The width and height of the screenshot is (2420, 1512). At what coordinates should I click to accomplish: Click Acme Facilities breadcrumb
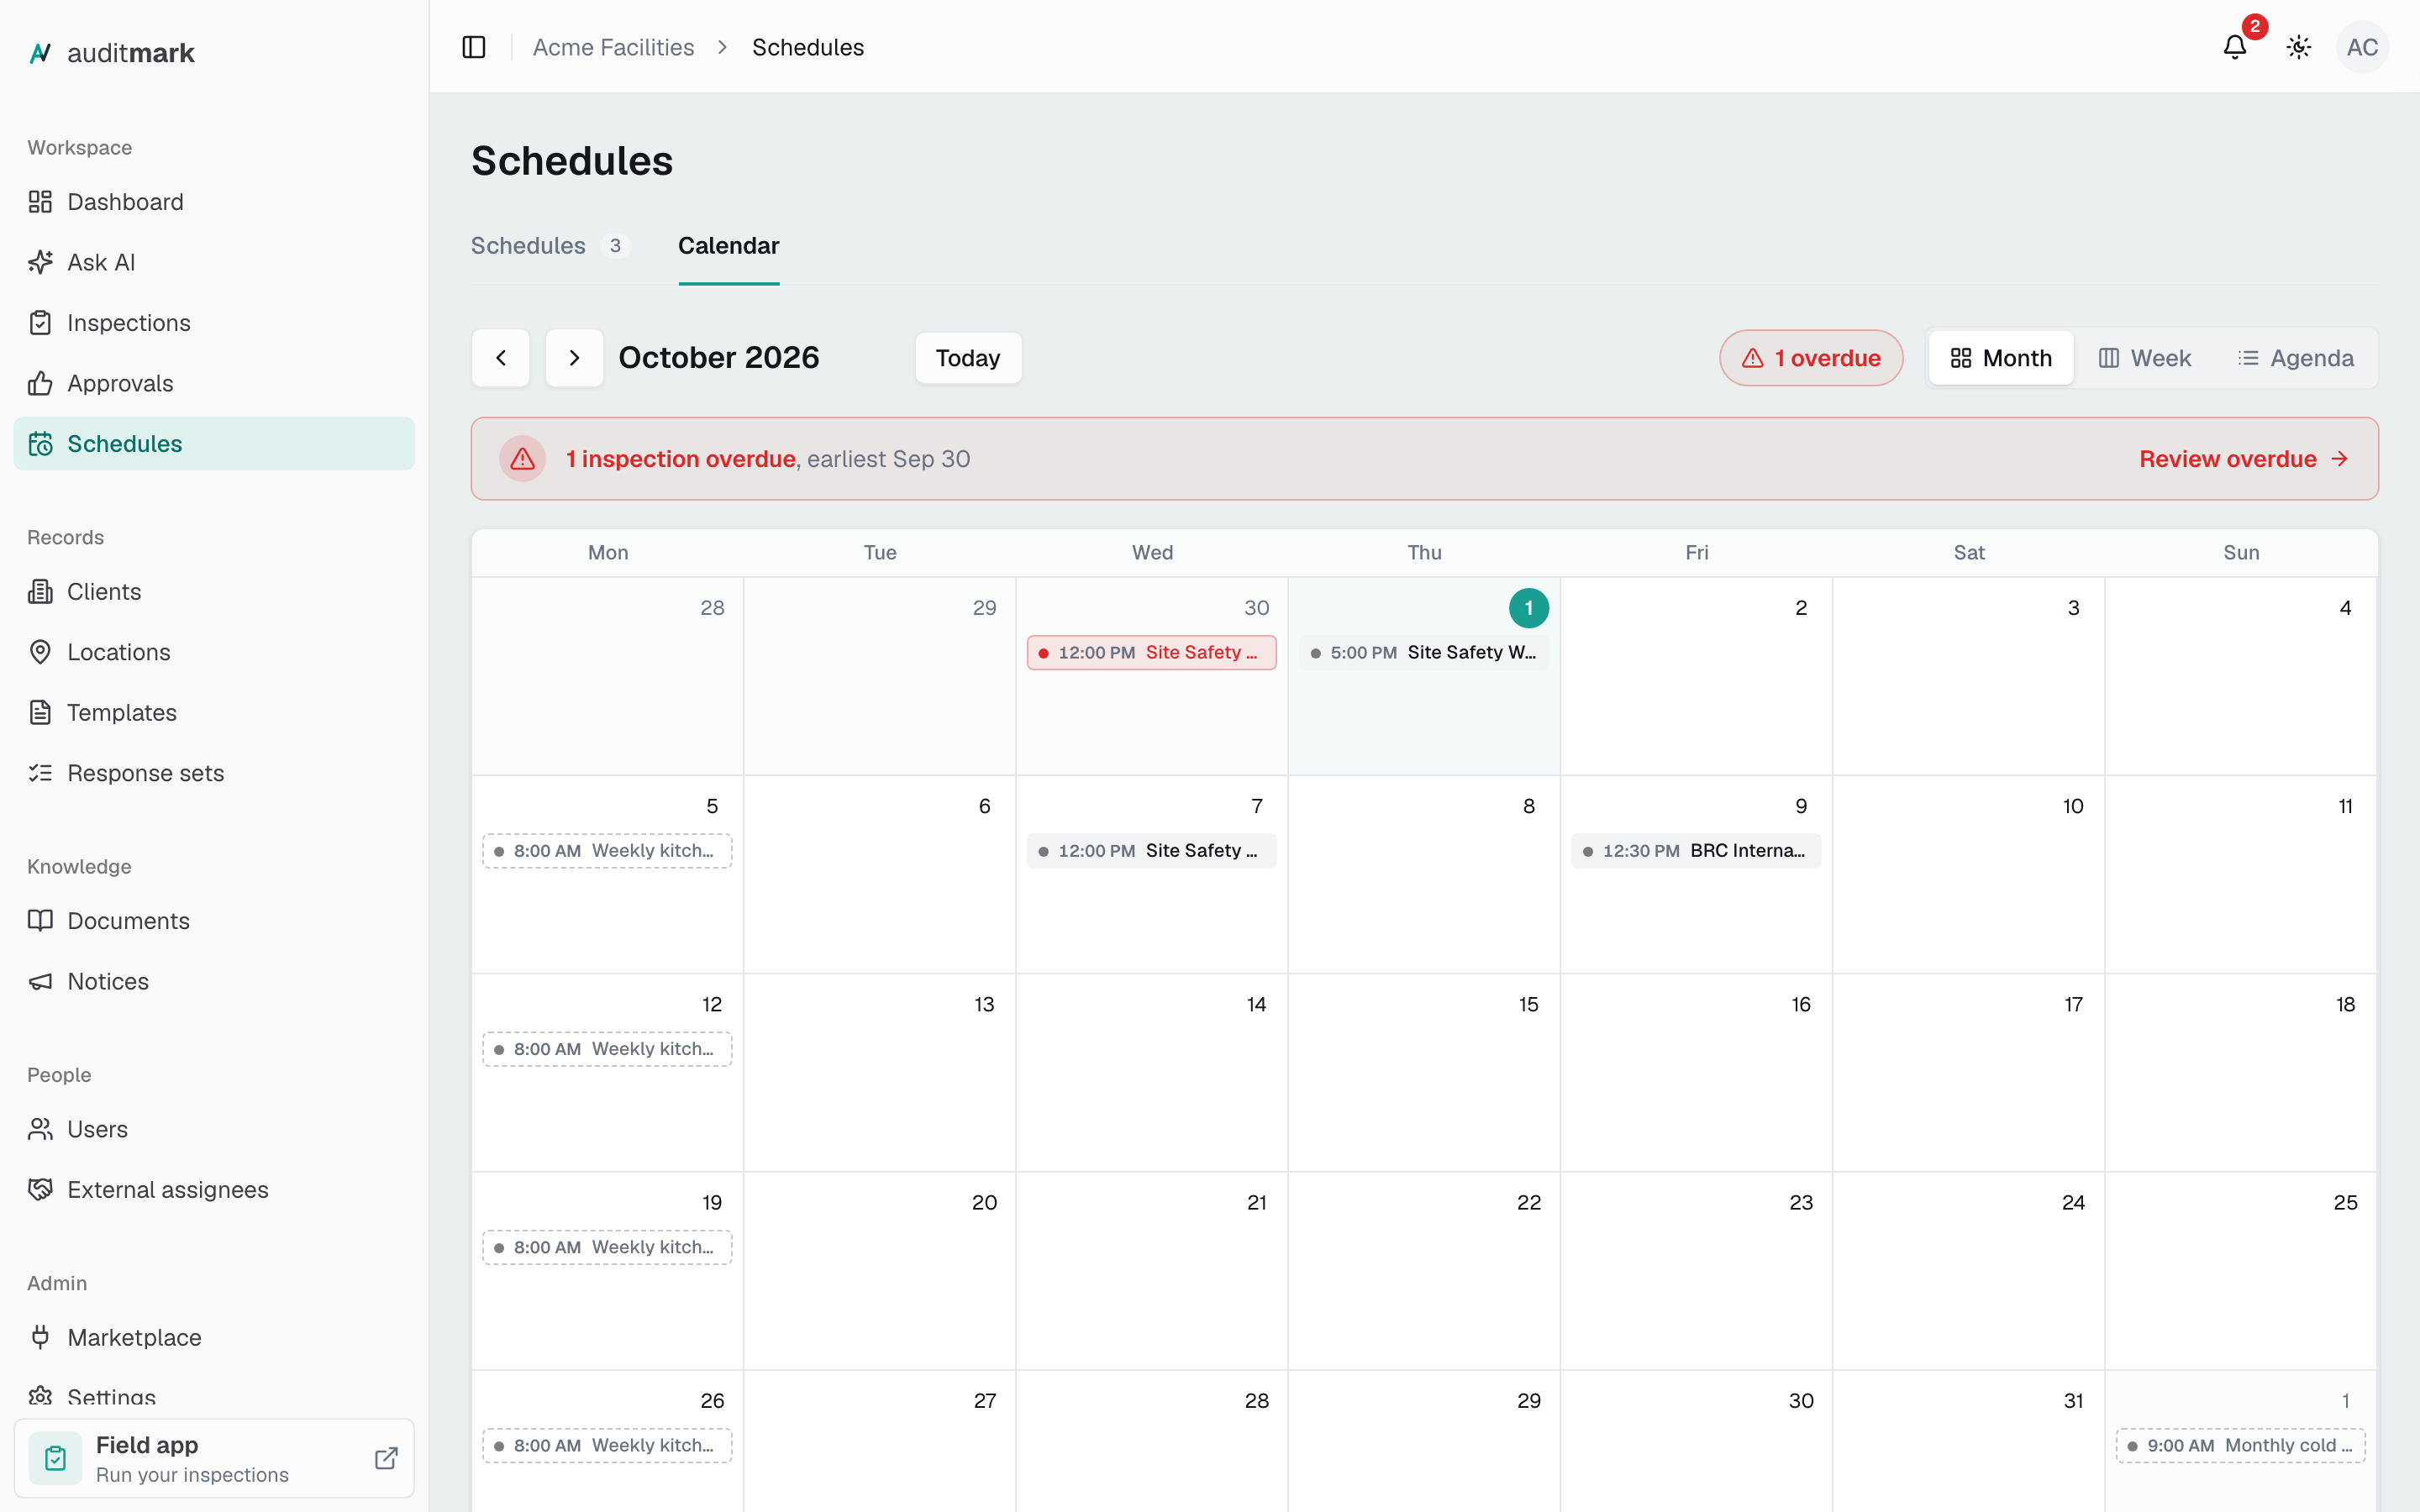[x=613, y=47]
